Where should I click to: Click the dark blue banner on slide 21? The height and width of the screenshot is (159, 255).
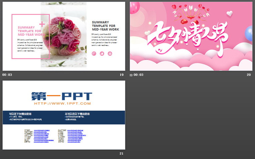64,118
